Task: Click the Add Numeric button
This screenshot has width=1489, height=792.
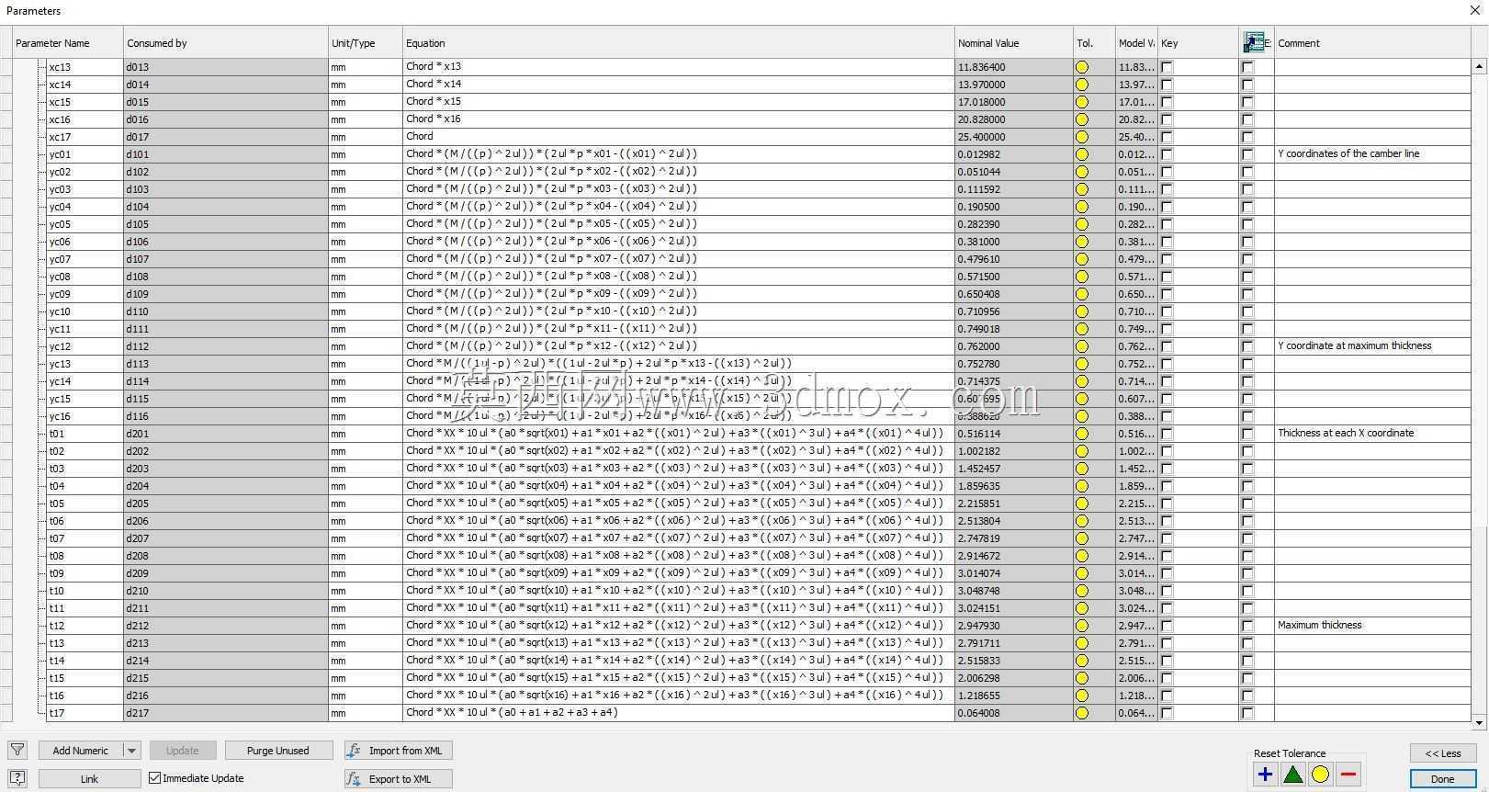Action: (81, 751)
